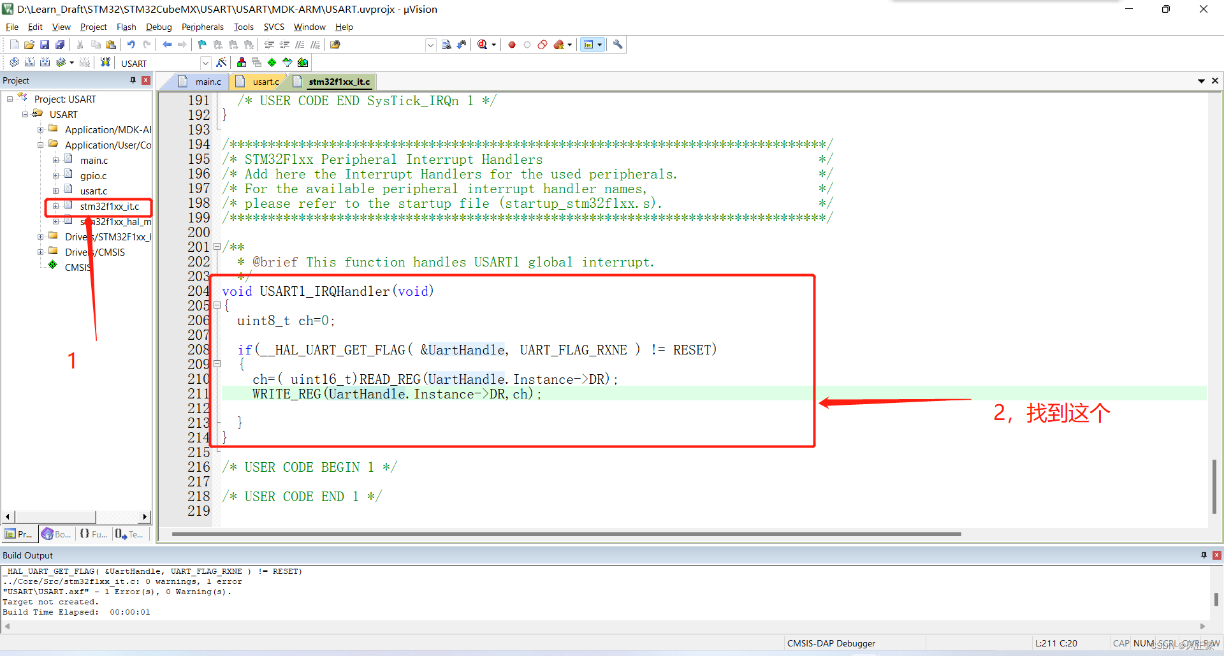Click the Undo arrow in the toolbar
Image resolution: width=1224 pixels, height=656 pixels.
(x=131, y=45)
